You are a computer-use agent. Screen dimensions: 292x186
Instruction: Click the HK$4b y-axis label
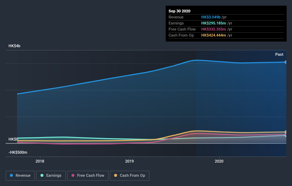tap(14, 46)
